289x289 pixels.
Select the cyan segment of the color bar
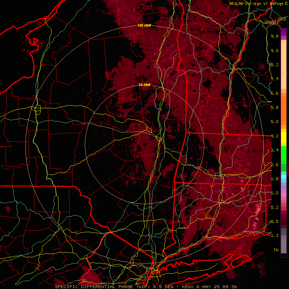coord(284,177)
